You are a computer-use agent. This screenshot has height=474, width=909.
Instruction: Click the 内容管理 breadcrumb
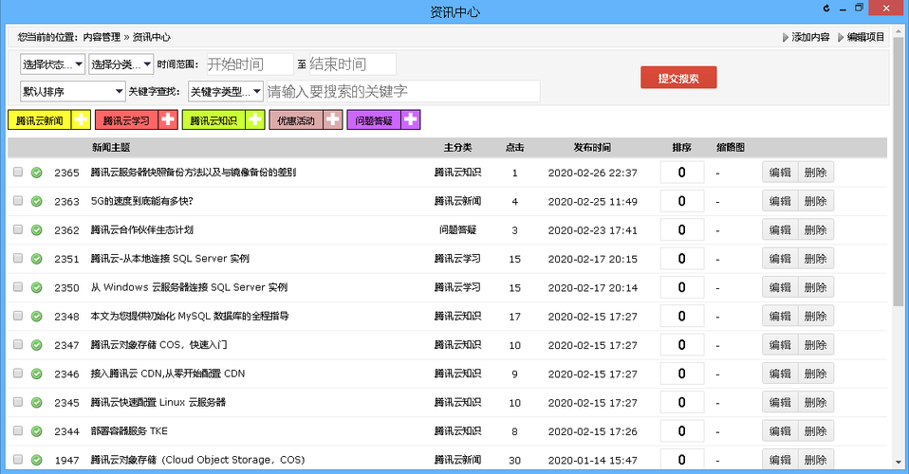(102, 37)
